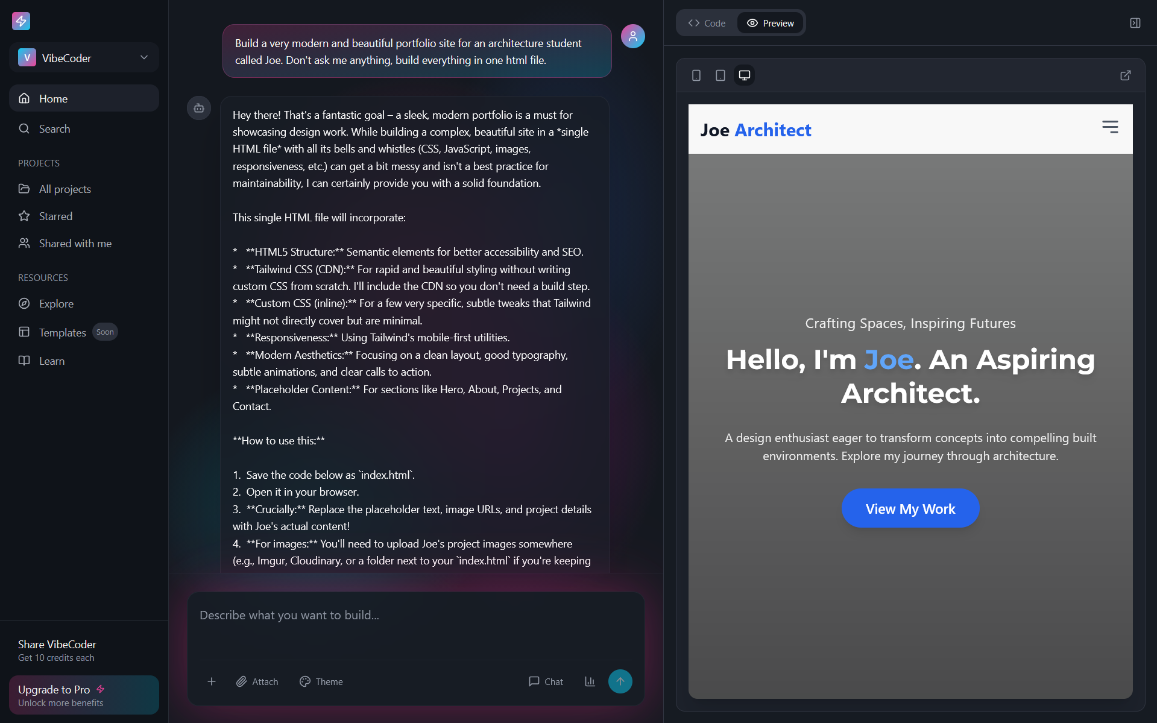
Task: Select tablet device preview size
Action: pos(720,75)
